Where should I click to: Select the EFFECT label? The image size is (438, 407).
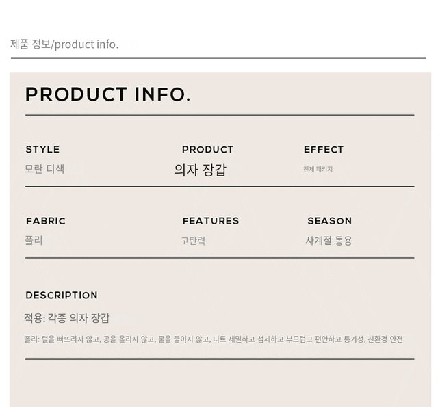click(324, 150)
